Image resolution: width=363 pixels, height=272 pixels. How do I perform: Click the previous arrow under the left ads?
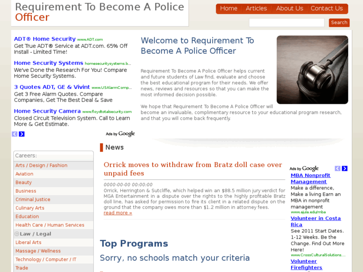(x=14, y=134)
